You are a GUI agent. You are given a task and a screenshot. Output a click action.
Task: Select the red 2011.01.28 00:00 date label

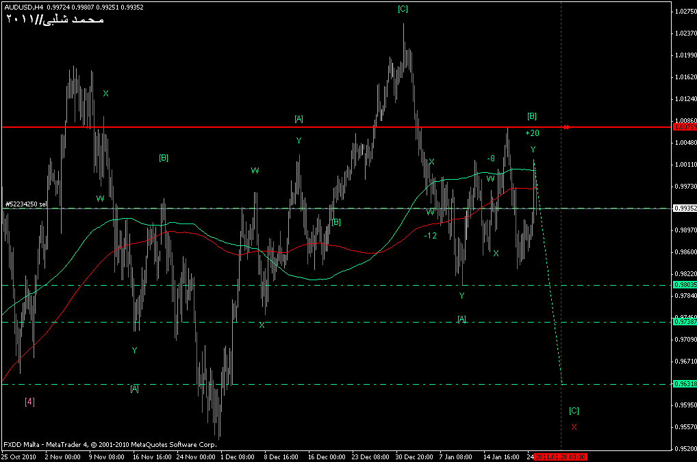pyautogui.click(x=561, y=456)
